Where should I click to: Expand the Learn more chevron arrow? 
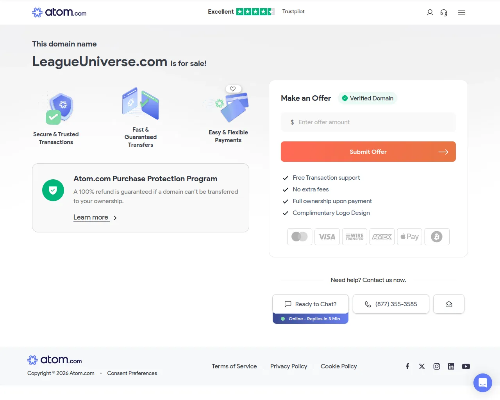pos(115,218)
